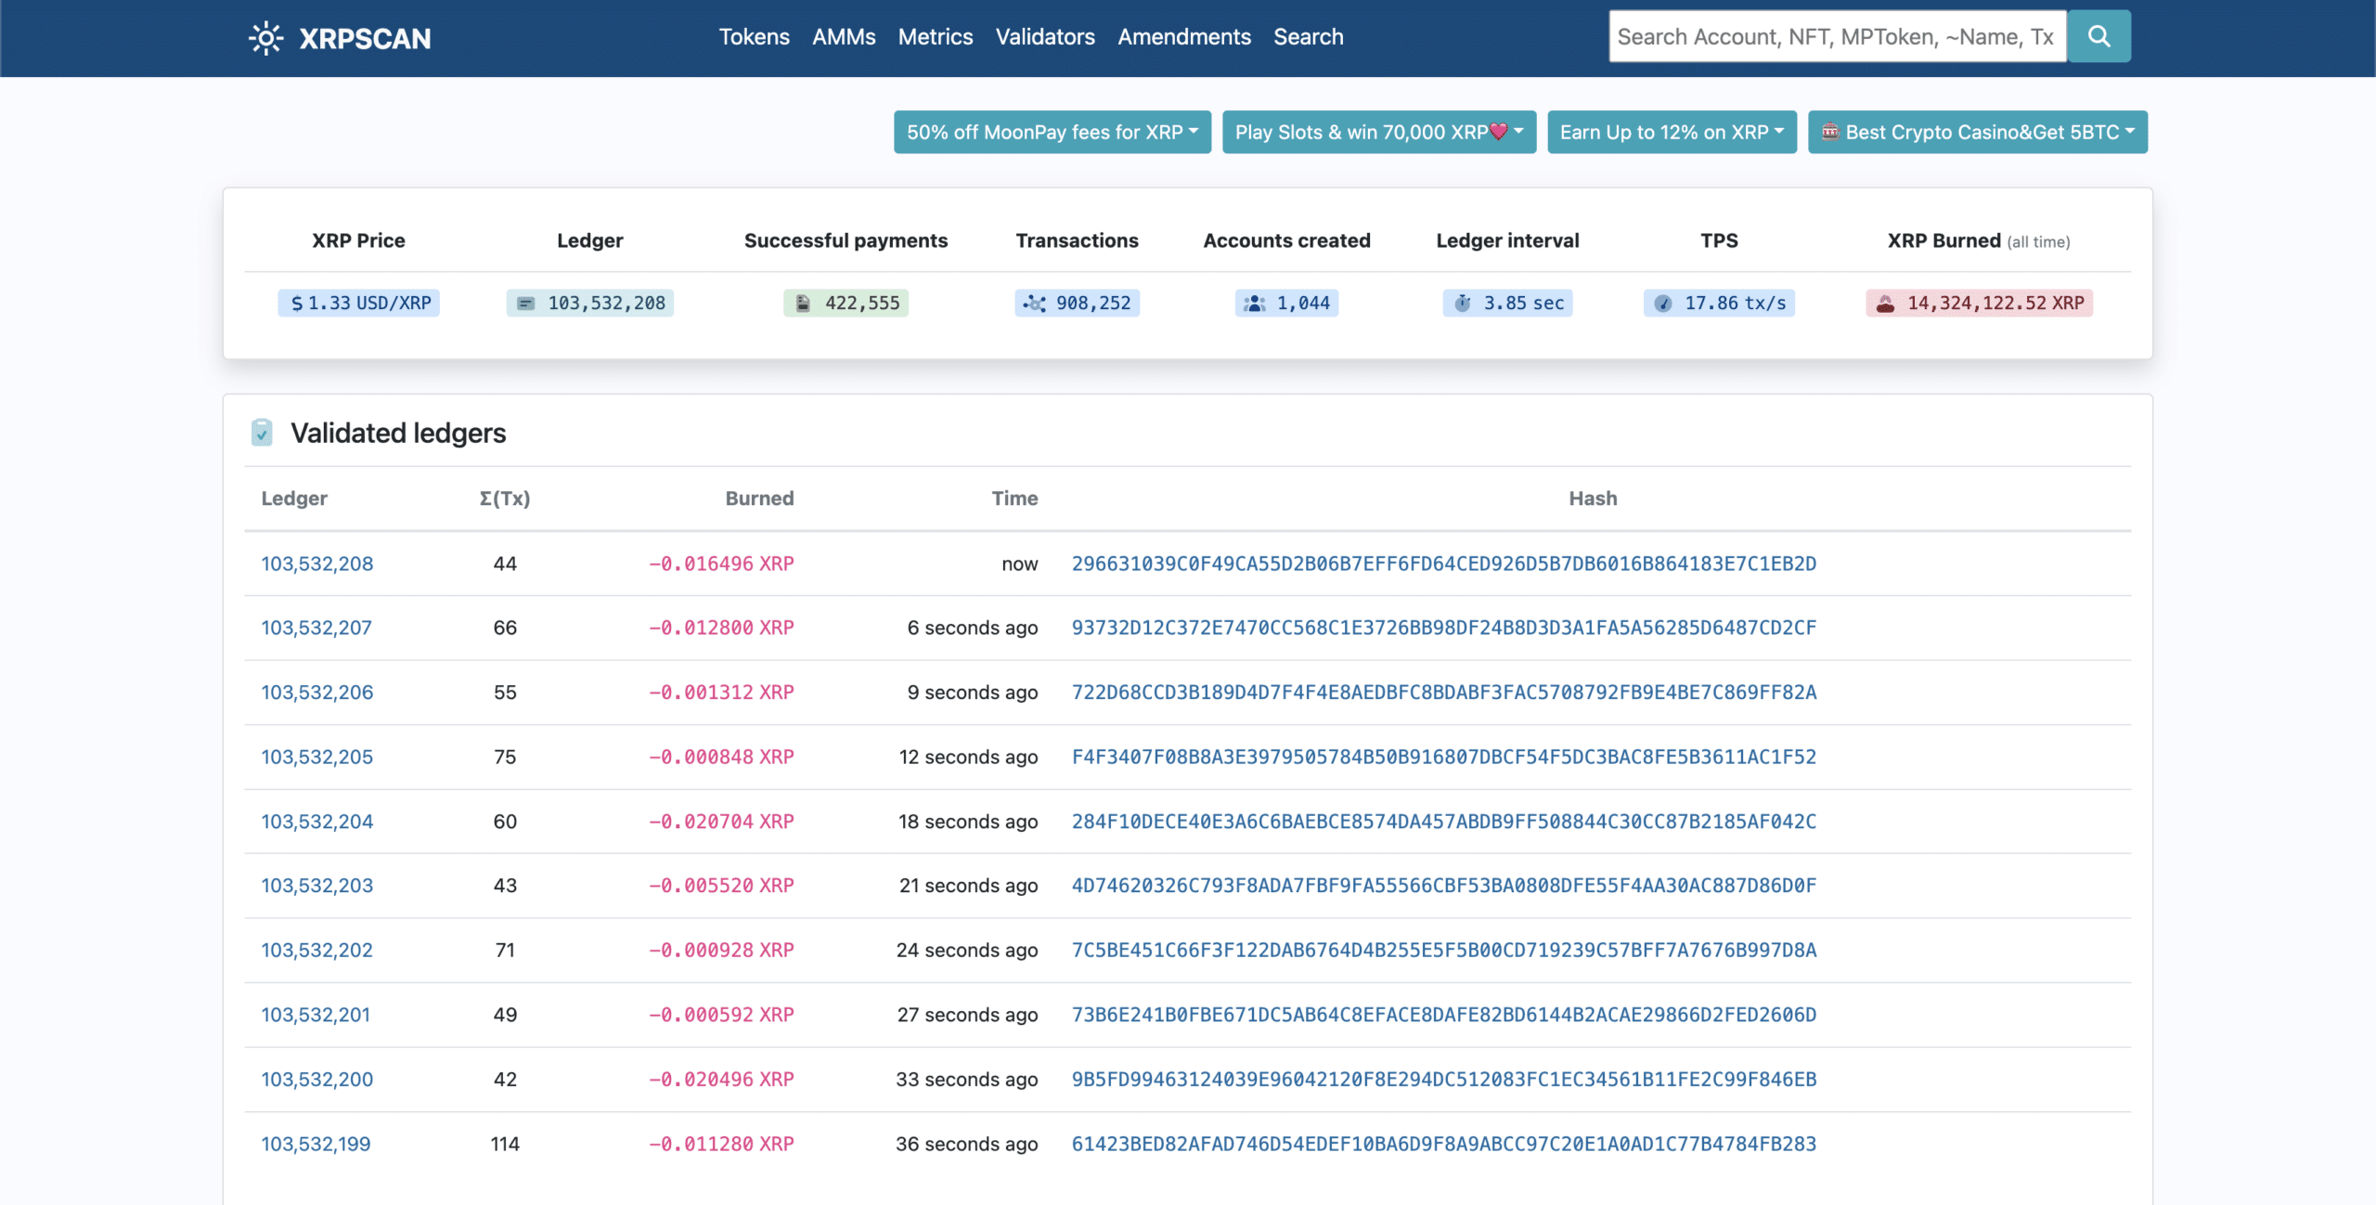
Task: Select Validators in the navigation bar
Action: pyautogui.click(x=1045, y=37)
